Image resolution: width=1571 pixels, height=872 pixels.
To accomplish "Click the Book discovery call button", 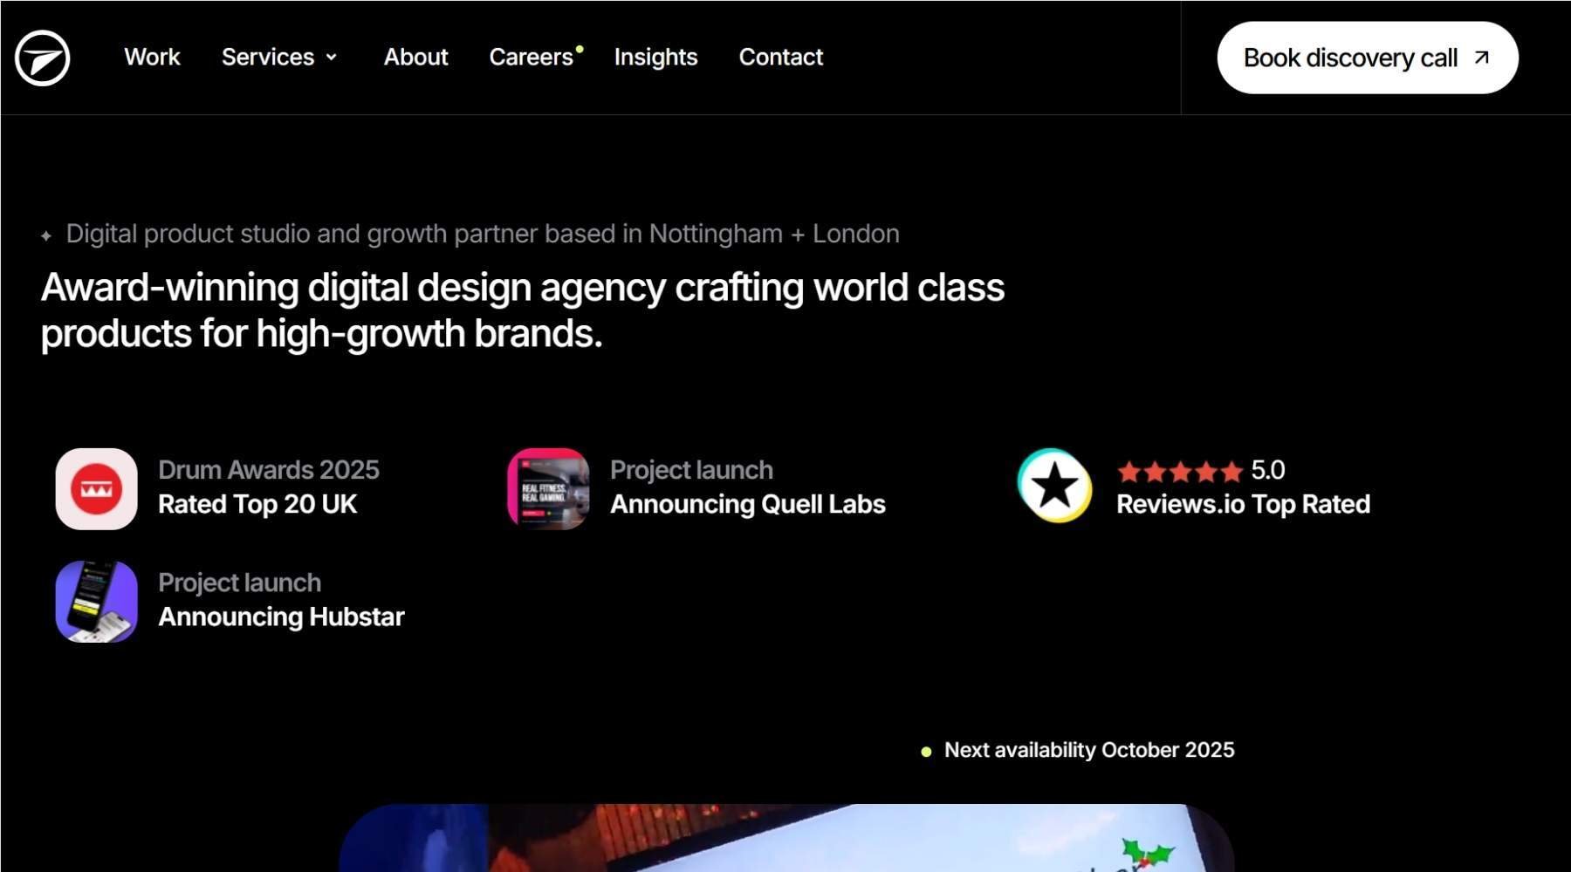I will coord(1367,58).
